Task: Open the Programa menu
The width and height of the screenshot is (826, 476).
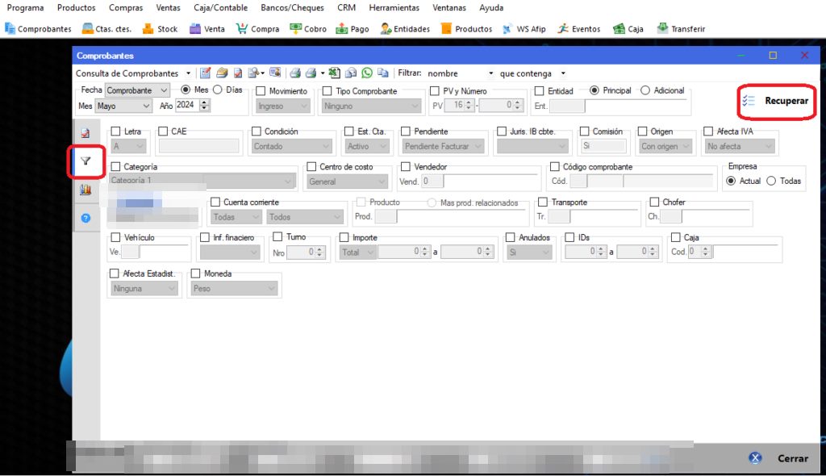Action: [x=25, y=8]
